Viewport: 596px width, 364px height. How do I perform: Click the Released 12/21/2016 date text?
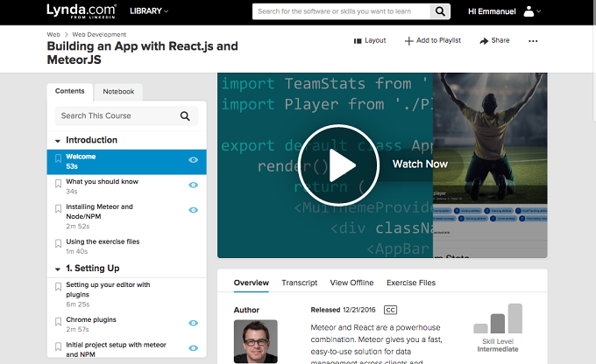point(343,310)
